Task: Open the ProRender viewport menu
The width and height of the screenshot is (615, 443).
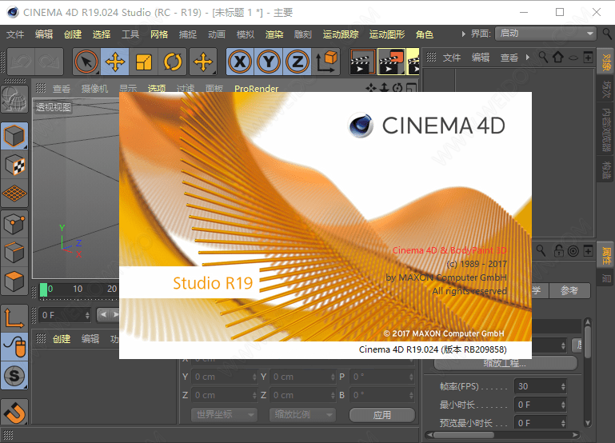Action: (x=256, y=89)
